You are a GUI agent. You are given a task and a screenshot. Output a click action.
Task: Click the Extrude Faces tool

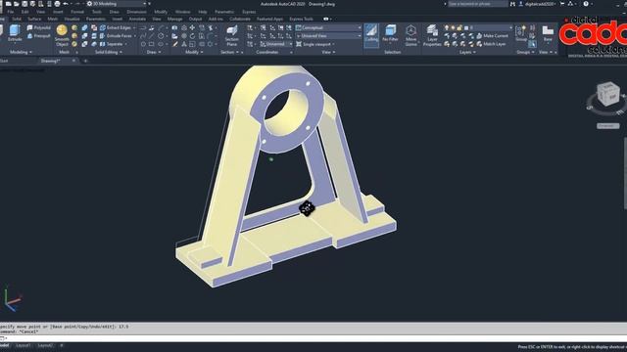(117, 36)
